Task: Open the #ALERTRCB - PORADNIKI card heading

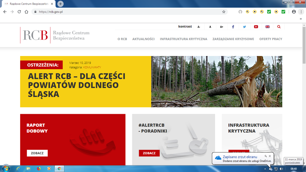Action: pos(153,128)
